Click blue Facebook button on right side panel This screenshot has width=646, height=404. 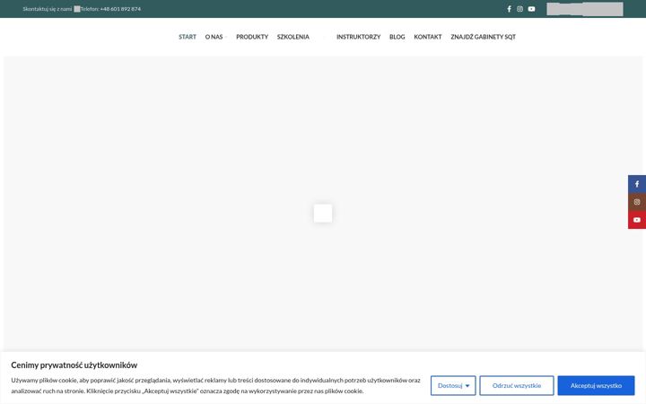tap(637, 184)
